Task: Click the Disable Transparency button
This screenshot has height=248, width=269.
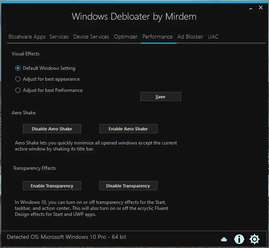Action: (128, 186)
